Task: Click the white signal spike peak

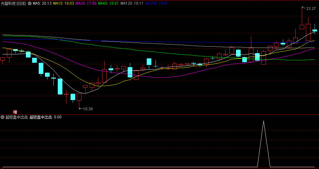Action: 264,121
